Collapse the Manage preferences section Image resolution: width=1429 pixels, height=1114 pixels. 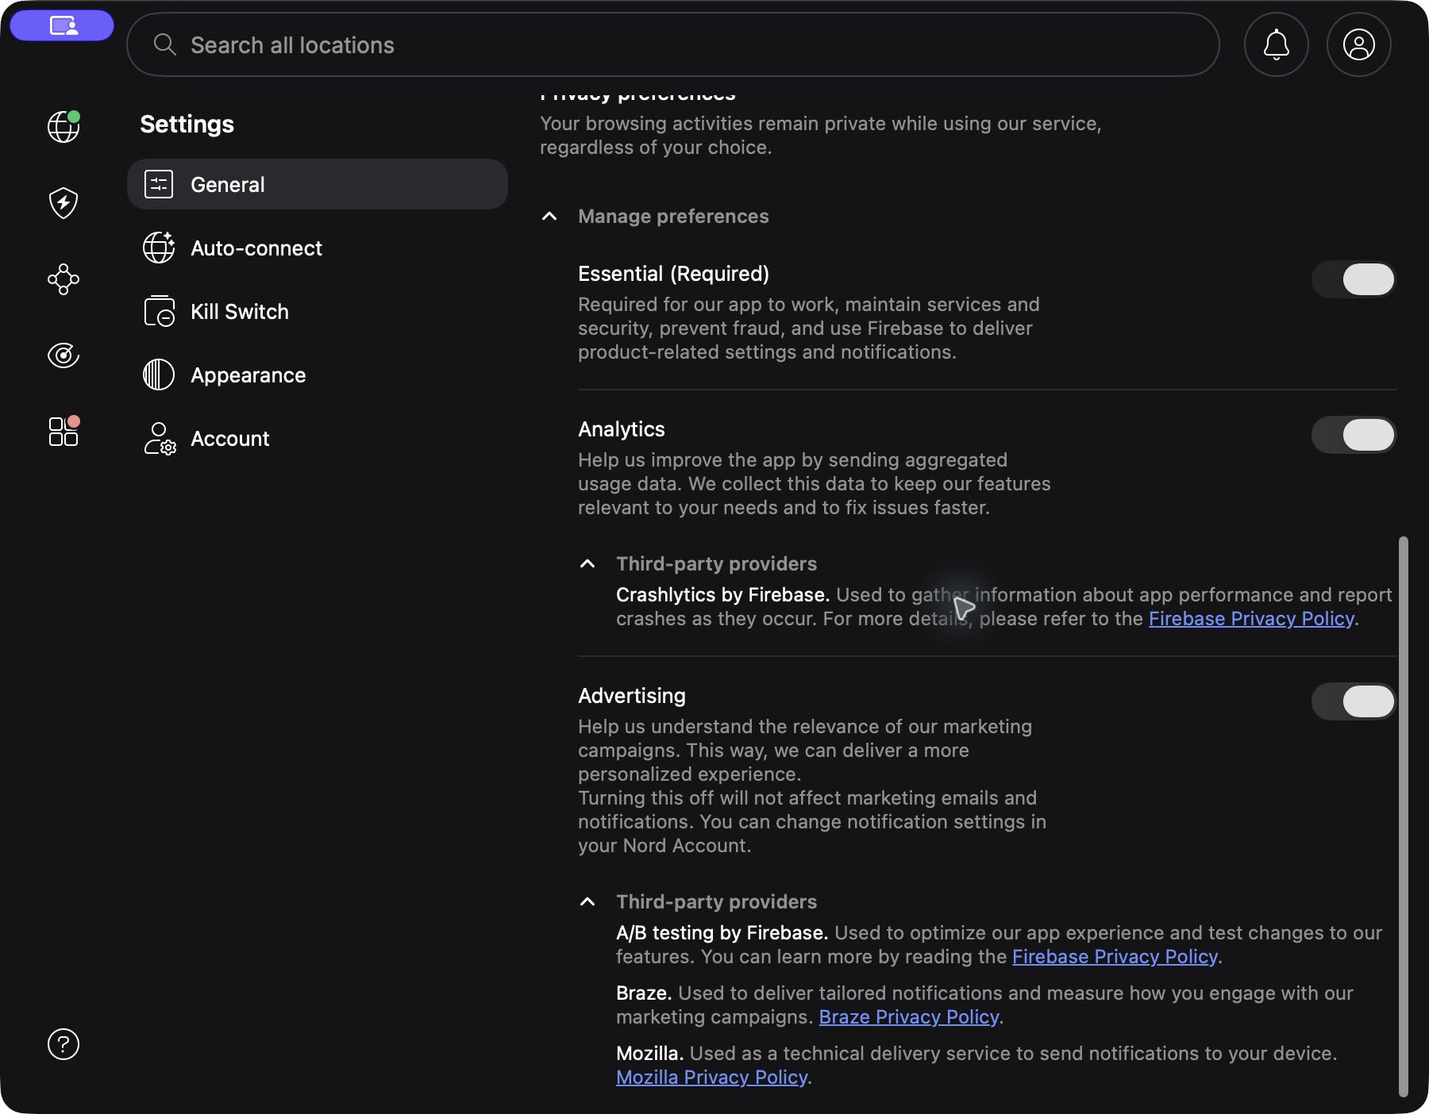(549, 217)
